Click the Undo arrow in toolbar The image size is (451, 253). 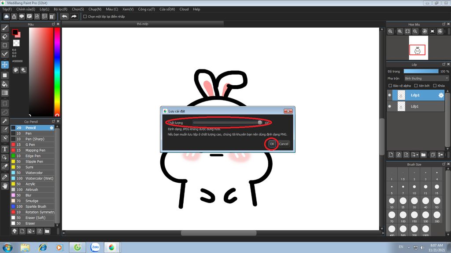pyautogui.click(x=64, y=17)
